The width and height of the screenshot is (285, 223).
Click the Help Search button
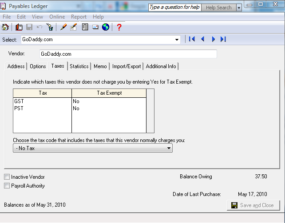pyautogui.click(x=219, y=8)
